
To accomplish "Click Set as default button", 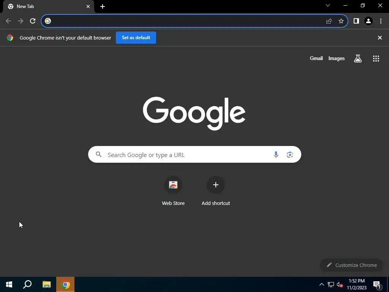I will click(x=136, y=38).
